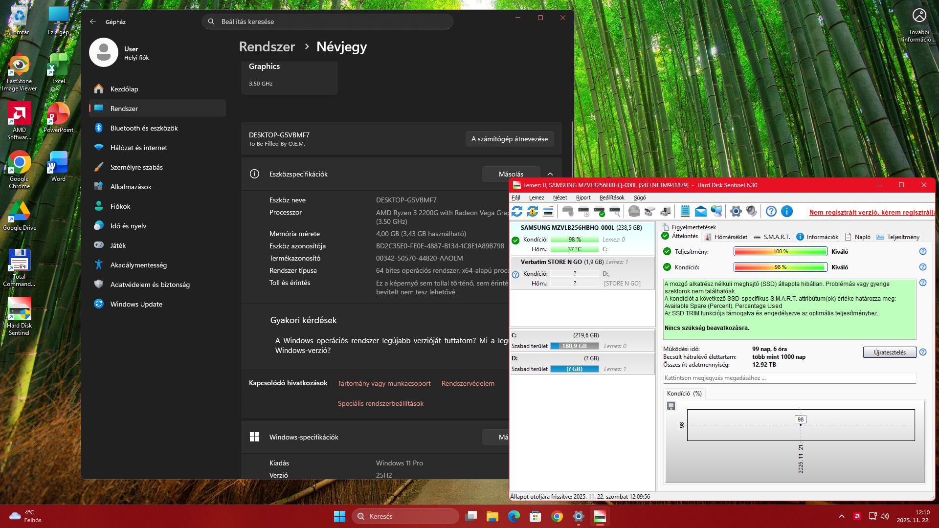Open the Riport menu
The width and height of the screenshot is (939, 528).
[583, 198]
